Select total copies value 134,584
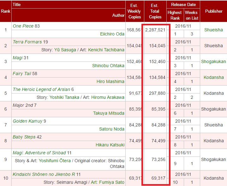 (157, 77)
